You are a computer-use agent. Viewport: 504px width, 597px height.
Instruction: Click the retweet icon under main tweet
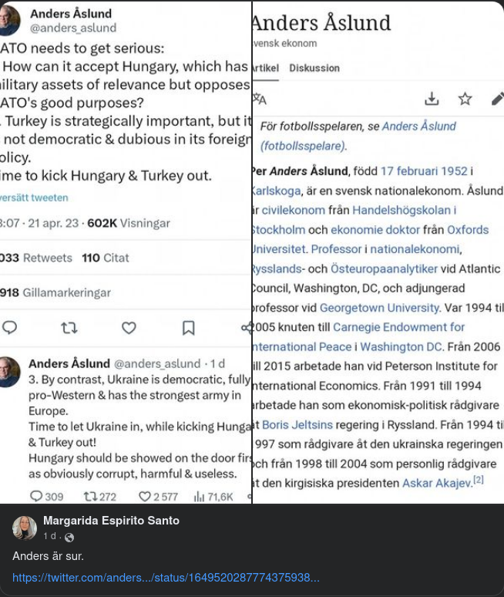[69, 328]
